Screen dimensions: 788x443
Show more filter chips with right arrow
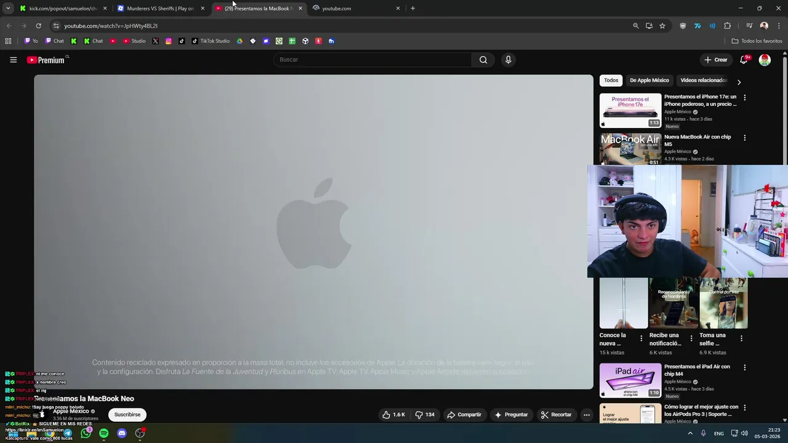[x=739, y=82]
